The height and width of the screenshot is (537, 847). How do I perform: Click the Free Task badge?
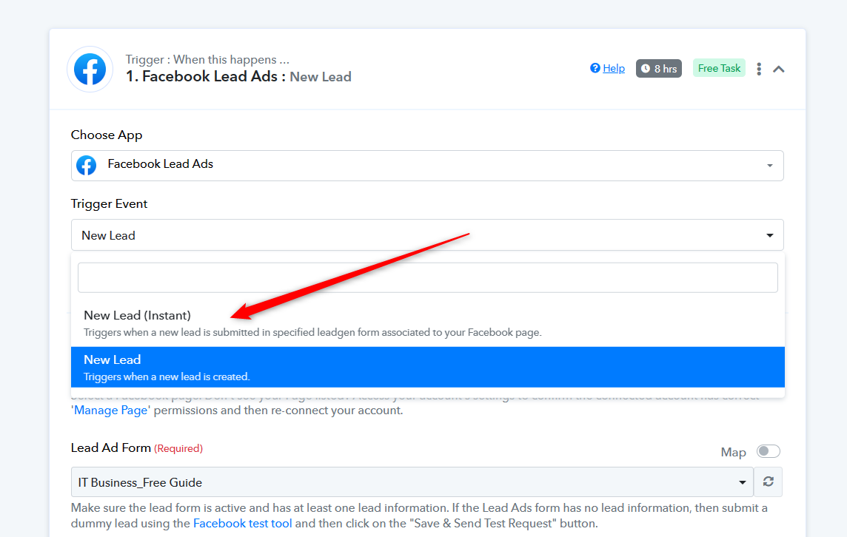pyautogui.click(x=719, y=68)
